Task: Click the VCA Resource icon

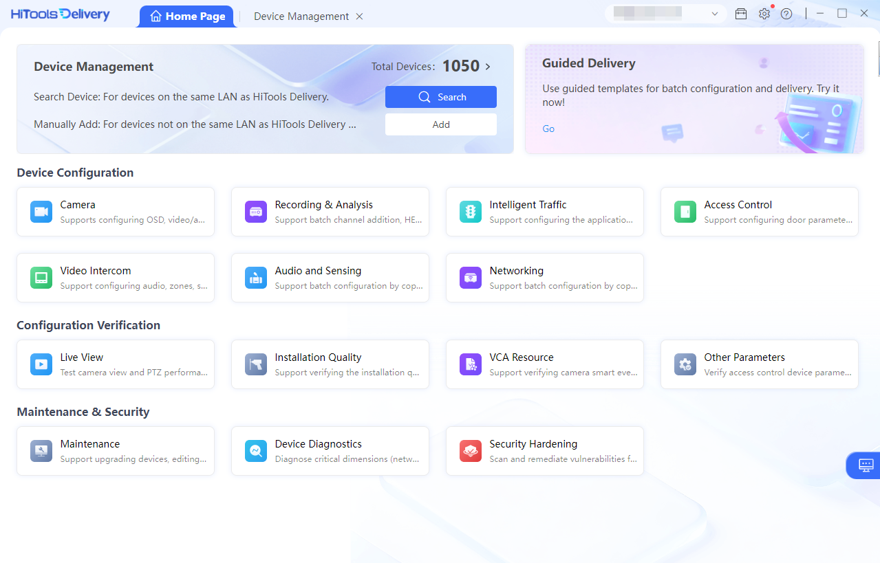Action: [x=471, y=364]
